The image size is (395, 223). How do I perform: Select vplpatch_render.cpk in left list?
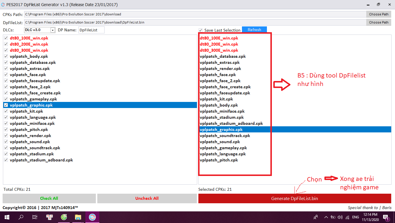tap(30, 136)
